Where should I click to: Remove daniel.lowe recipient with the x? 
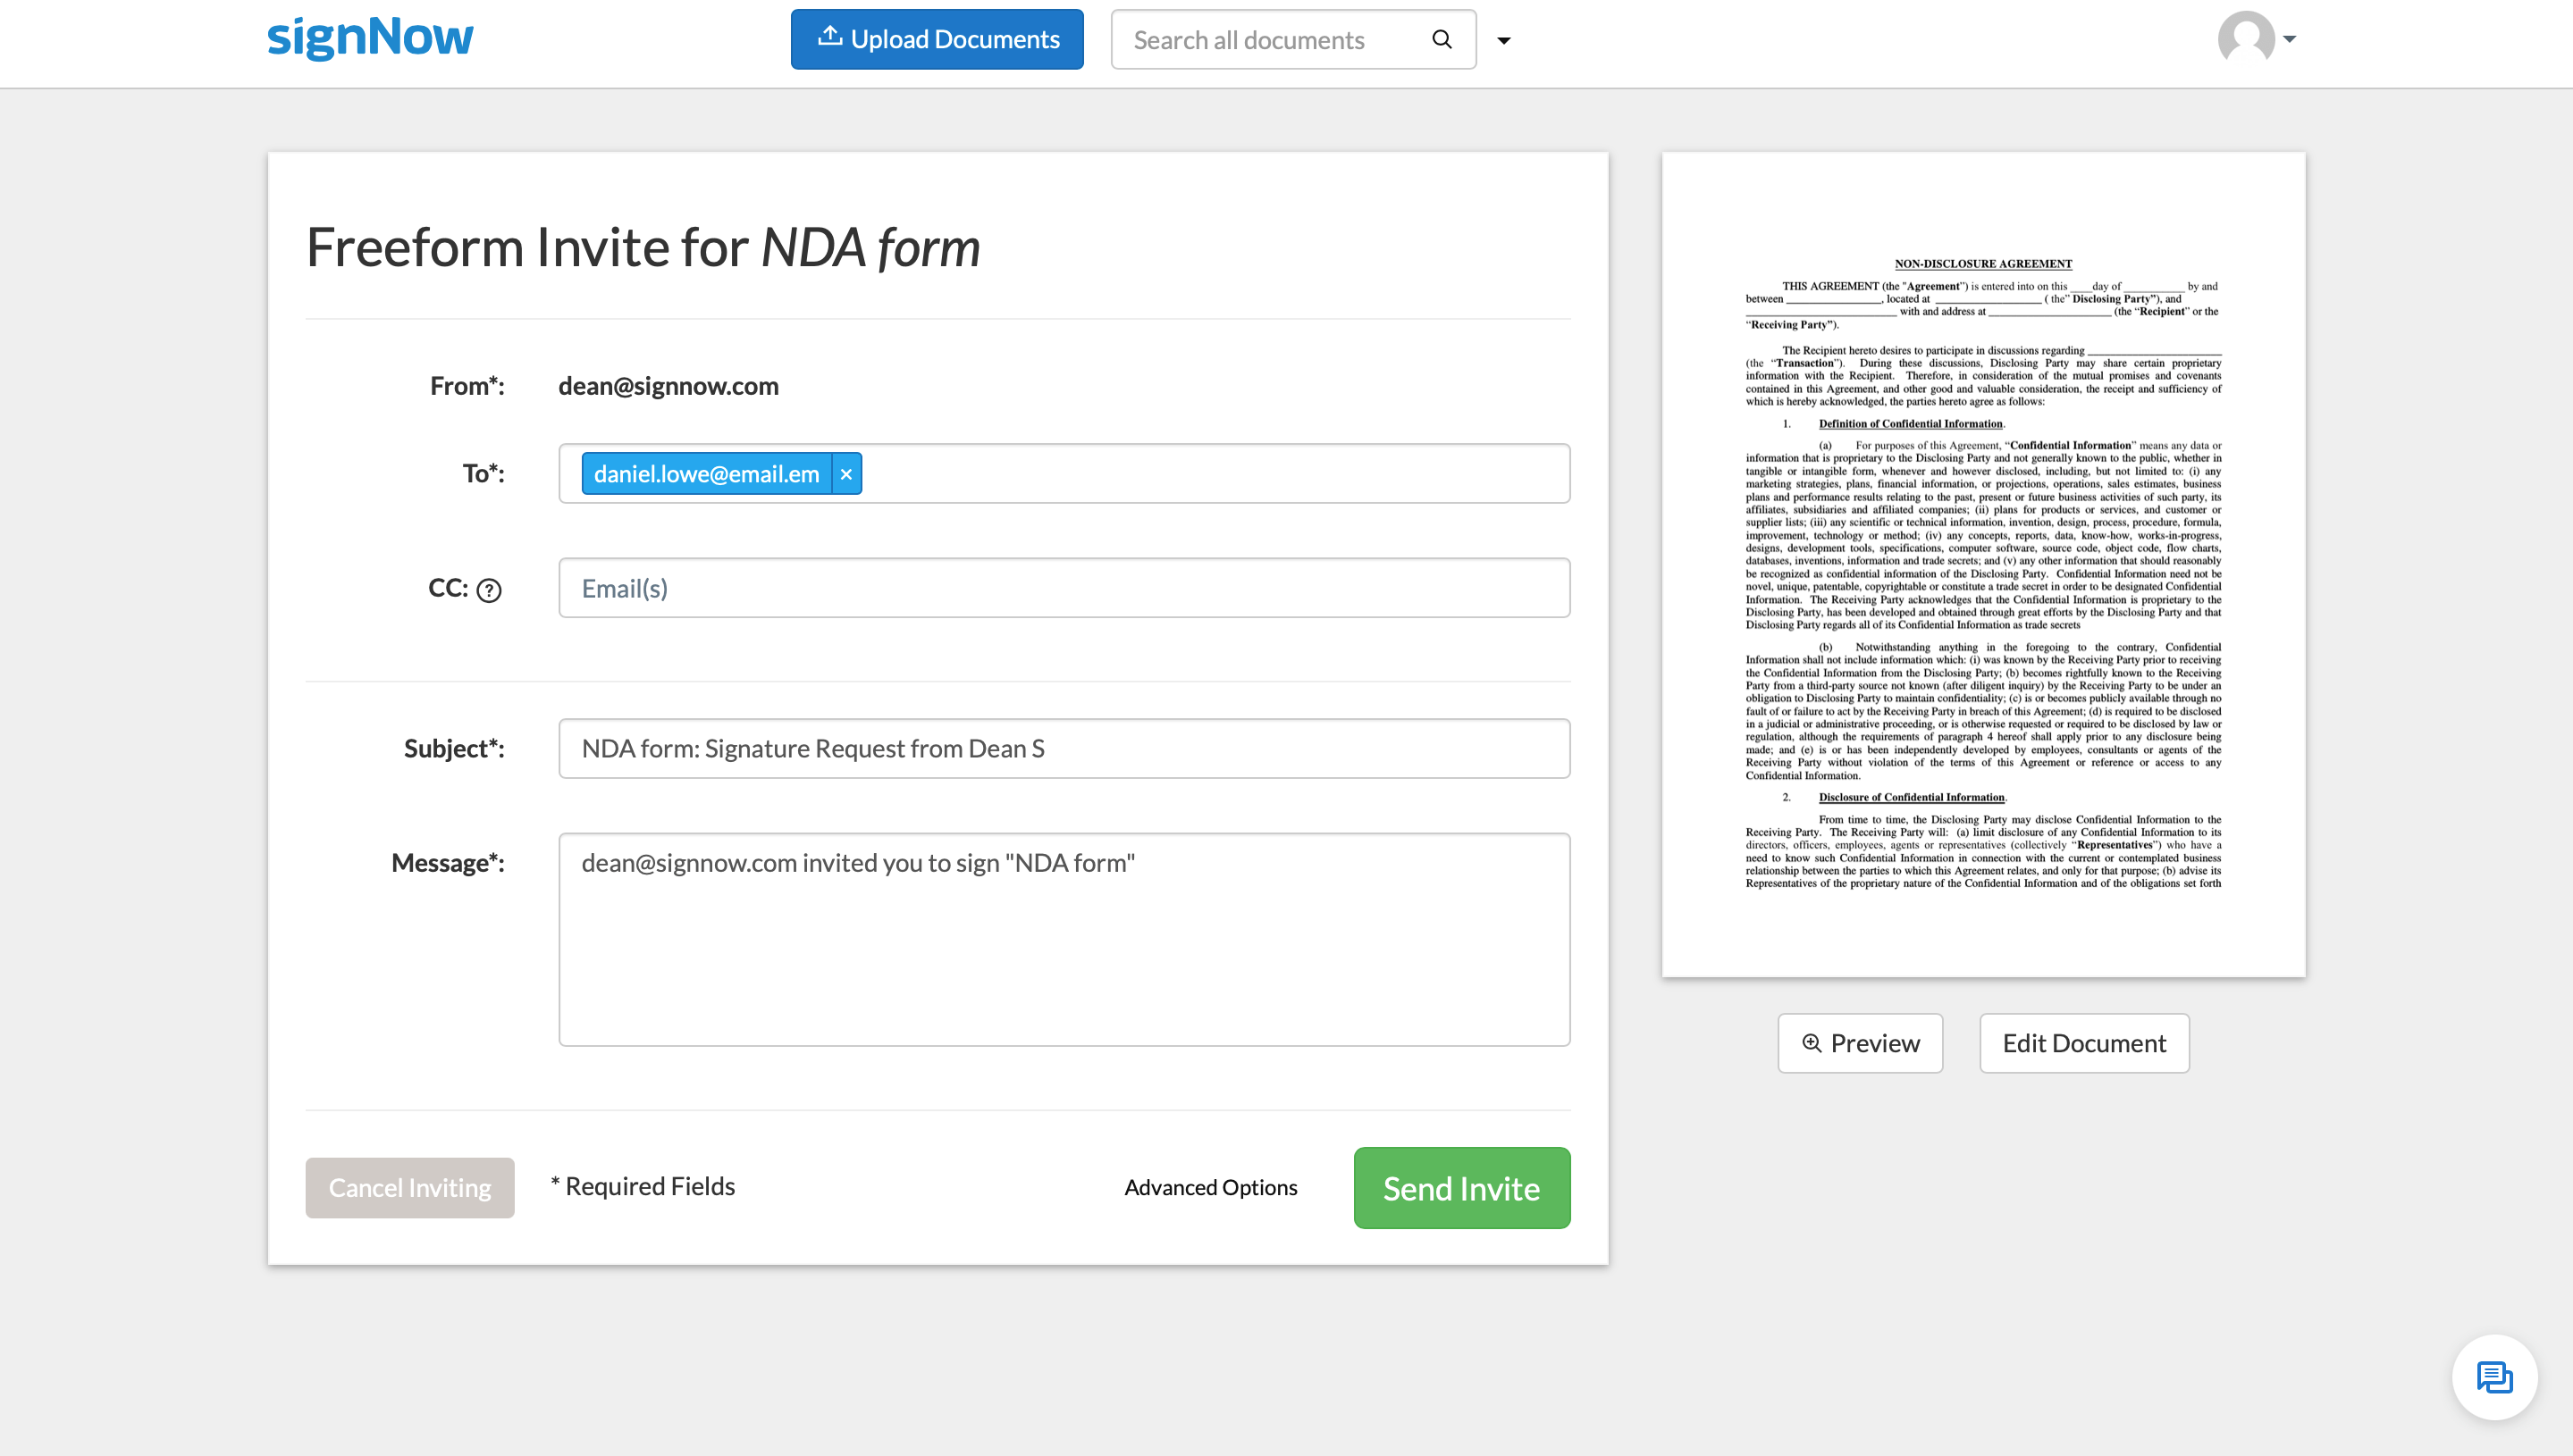coord(846,474)
